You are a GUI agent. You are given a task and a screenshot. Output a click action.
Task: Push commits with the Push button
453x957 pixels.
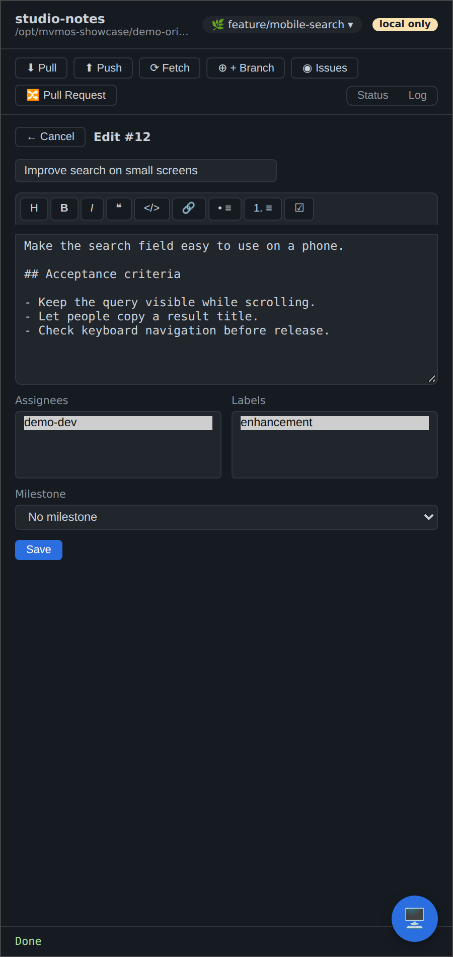tap(103, 68)
